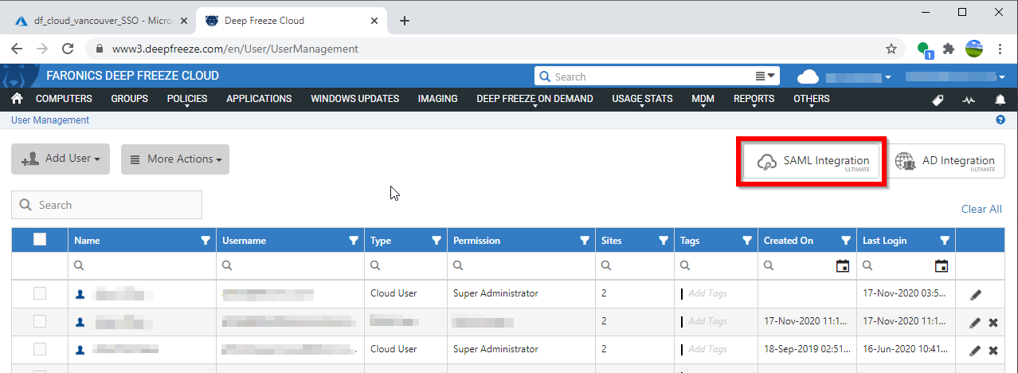Screen dimensions: 1018x373
Task: Go to the home icon in navigation bar
Action: pos(17,99)
